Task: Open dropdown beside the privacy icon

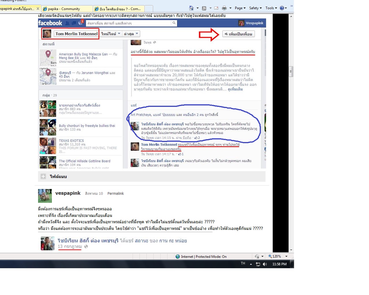Action: (262, 256)
